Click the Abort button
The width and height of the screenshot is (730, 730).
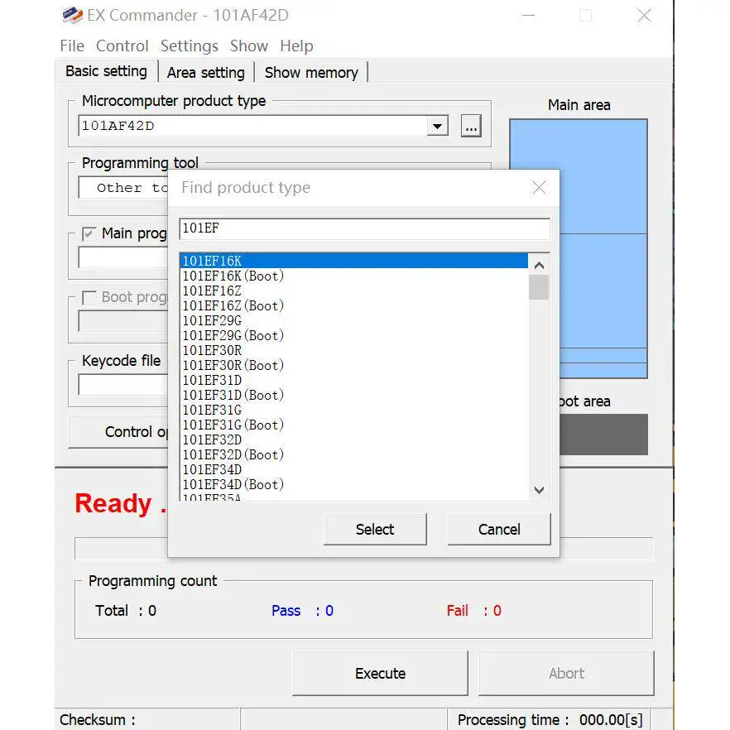pos(566,673)
